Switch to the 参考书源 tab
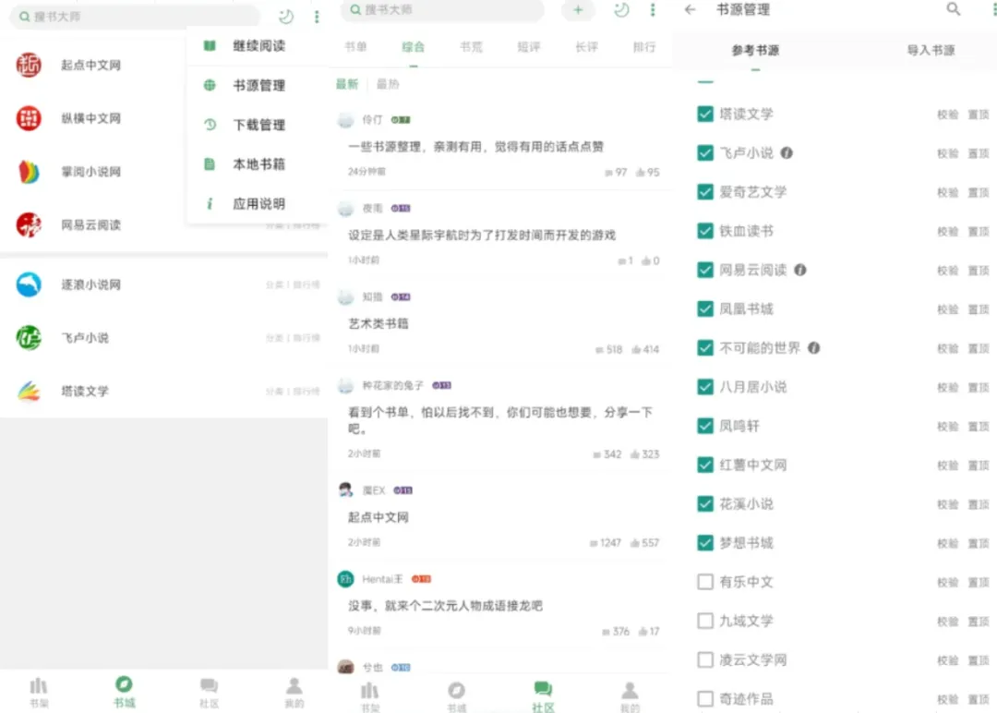This screenshot has width=997, height=713. pos(755,50)
